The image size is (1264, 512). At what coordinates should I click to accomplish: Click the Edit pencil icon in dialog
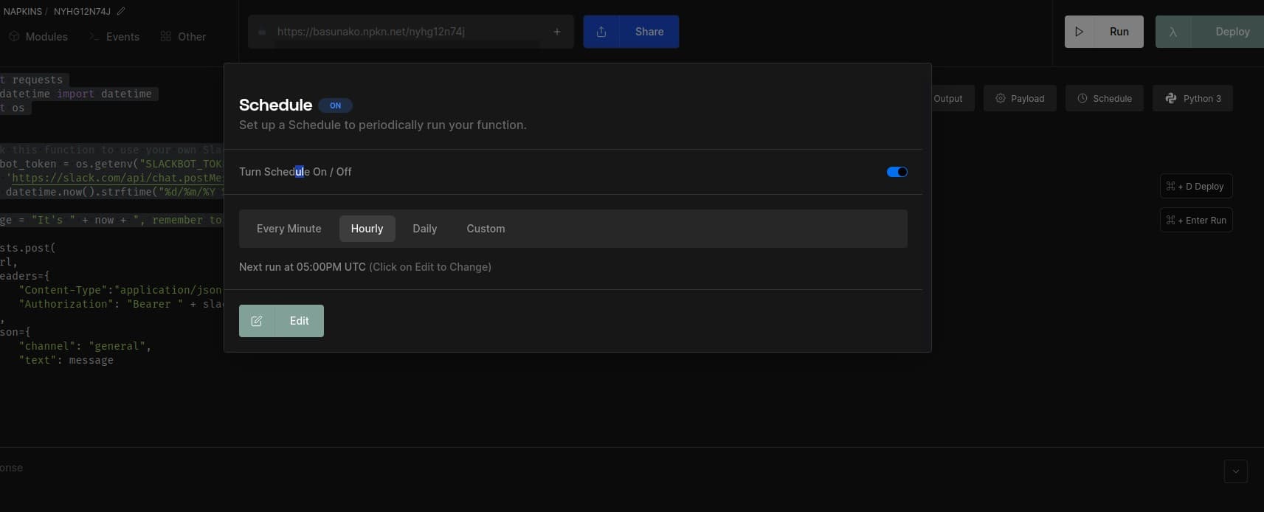[257, 321]
